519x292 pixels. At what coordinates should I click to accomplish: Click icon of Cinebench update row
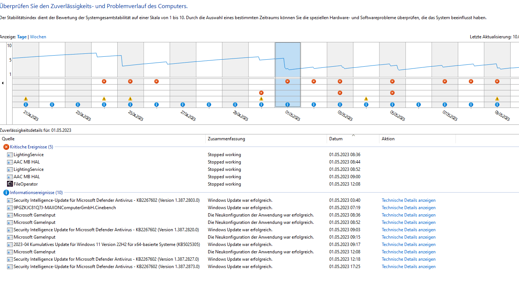coord(10,208)
